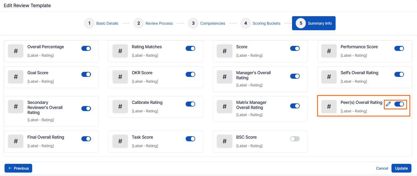Click the hash icon on Goal Score card
Image resolution: width=417 pixels, height=176 pixels.
tap(16, 77)
